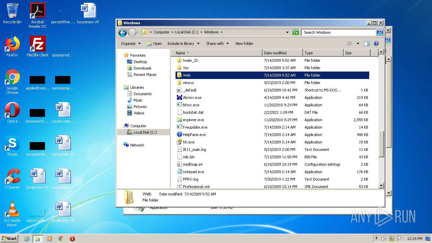
Task: Expand the Computer breadcrumb arrow
Action: click(172, 32)
